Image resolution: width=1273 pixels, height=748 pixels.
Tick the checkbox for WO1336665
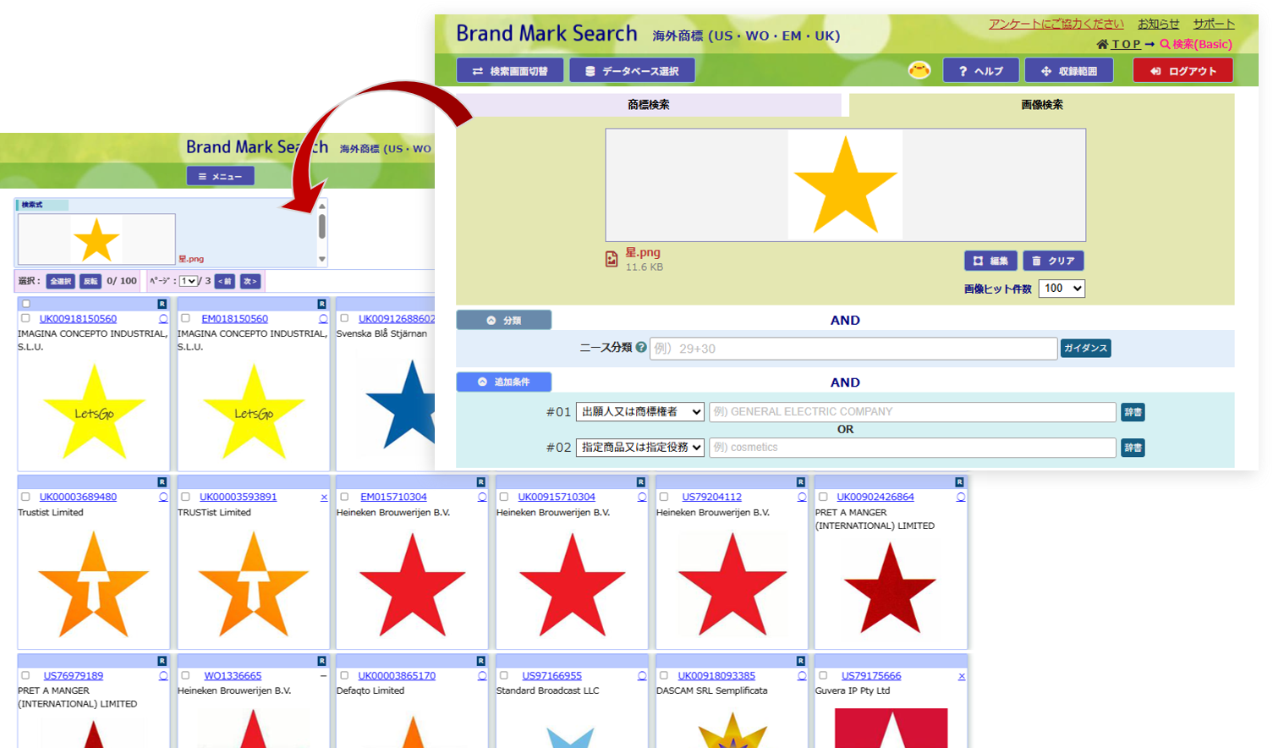point(185,676)
